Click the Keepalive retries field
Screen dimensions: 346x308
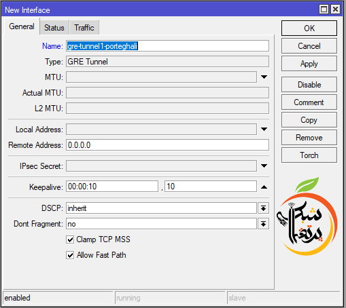211,187
